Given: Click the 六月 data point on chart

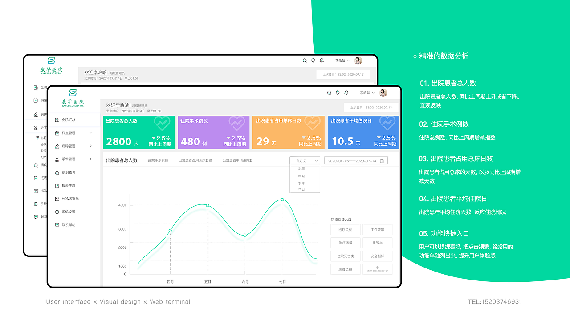Looking at the screenshot, I should [245, 235].
